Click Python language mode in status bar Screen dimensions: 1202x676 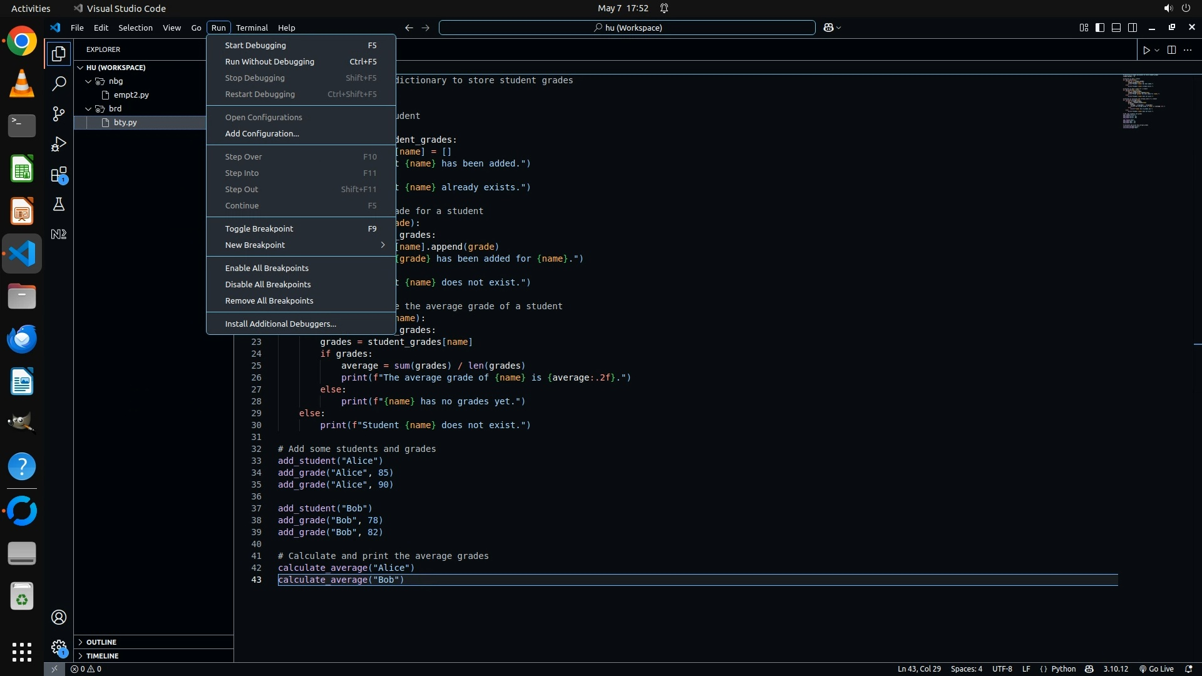coord(1063,669)
